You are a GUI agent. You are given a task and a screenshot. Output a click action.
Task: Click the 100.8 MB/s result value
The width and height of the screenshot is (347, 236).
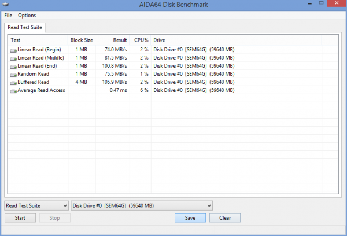tap(115, 66)
